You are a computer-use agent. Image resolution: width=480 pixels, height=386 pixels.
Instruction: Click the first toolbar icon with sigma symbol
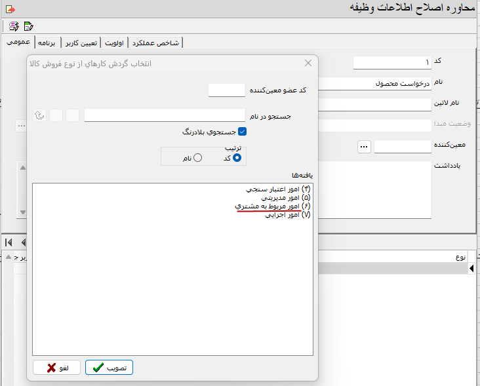click(x=14, y=26)
